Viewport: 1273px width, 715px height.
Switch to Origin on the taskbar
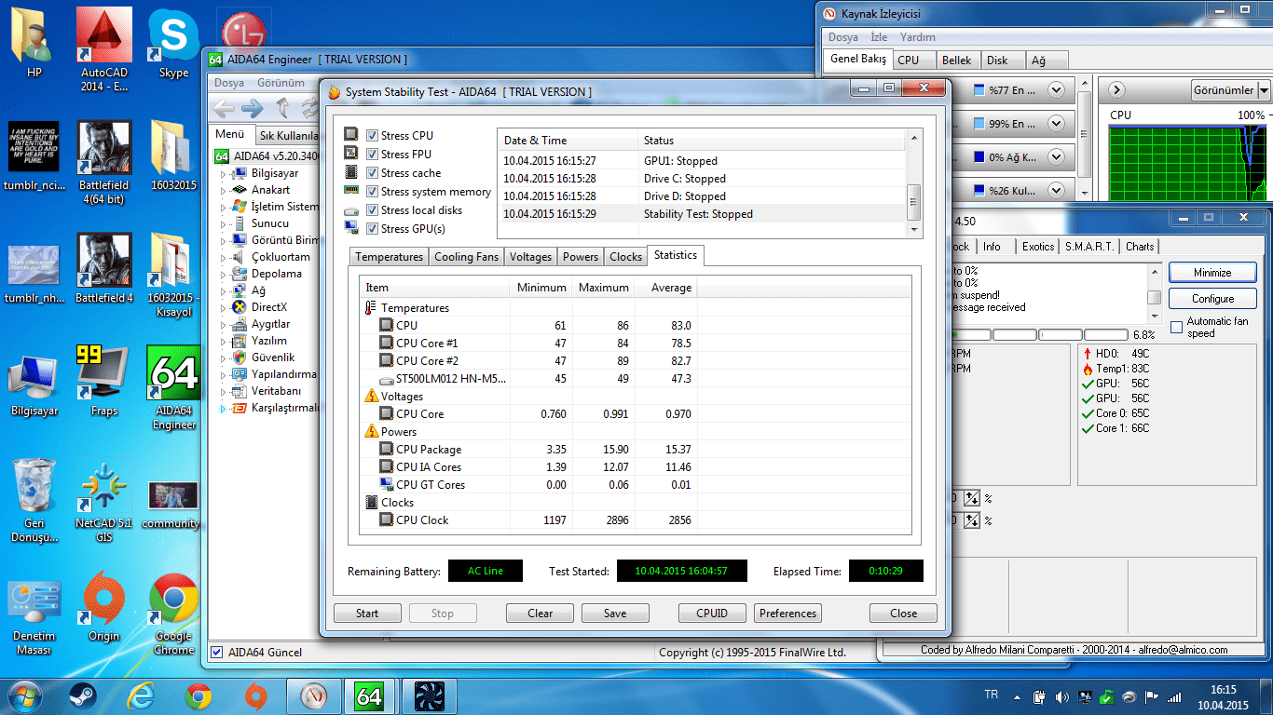[x=255, y=696]
